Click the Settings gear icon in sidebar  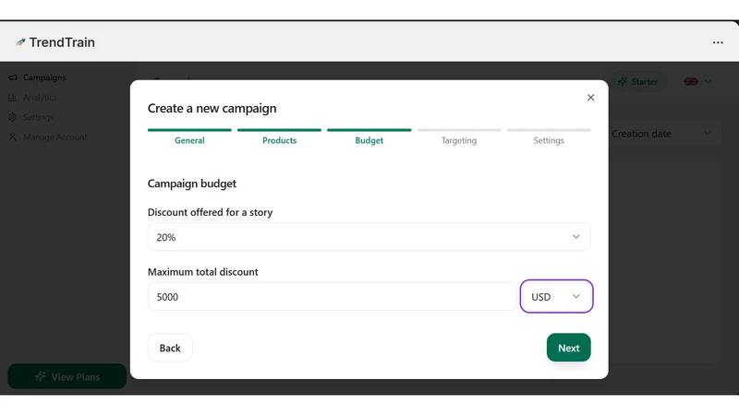point(13,117)
